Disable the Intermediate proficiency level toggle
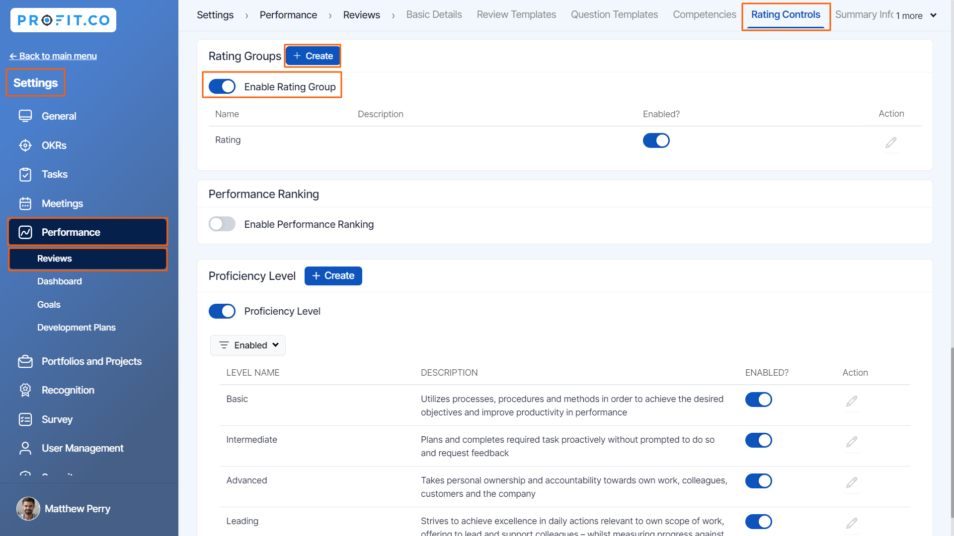The width and height of the screenshot is (954, 536). click(758, 440)
